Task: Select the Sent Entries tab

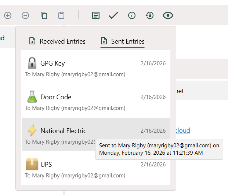Action: coord(123,41)
